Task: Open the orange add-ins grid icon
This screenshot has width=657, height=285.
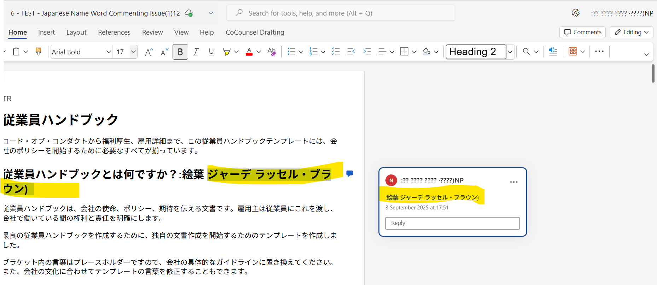Action: coord(573,52)
